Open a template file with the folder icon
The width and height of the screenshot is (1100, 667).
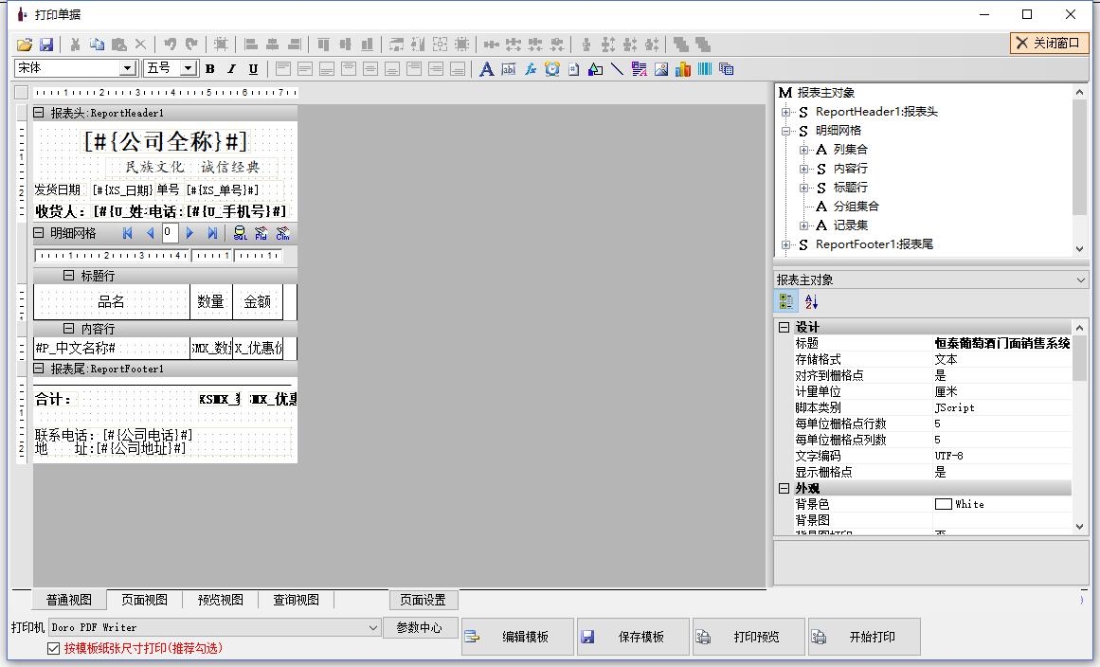(x=25, y=45)
